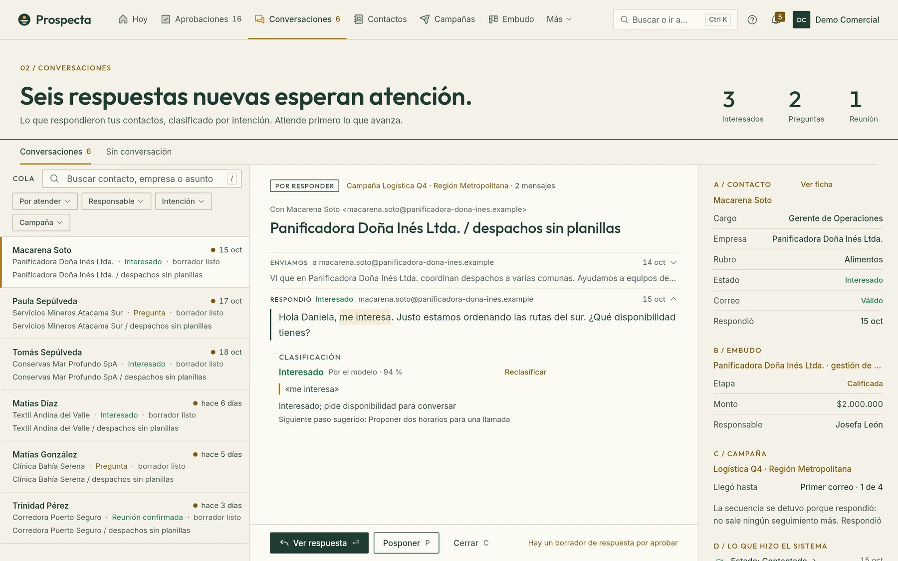This screenshot has height=561, width=898.
Task: Click the Posponer button
Action: 407,543
